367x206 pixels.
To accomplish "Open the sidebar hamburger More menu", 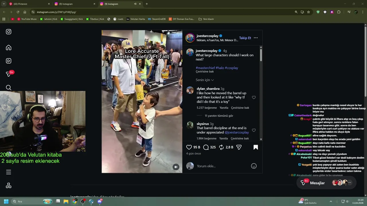I will point(9,172).
